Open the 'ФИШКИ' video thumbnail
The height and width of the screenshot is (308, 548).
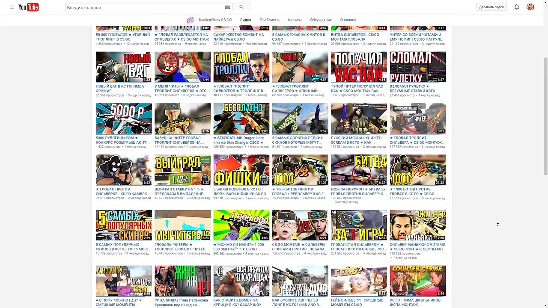tap(241, 170)
